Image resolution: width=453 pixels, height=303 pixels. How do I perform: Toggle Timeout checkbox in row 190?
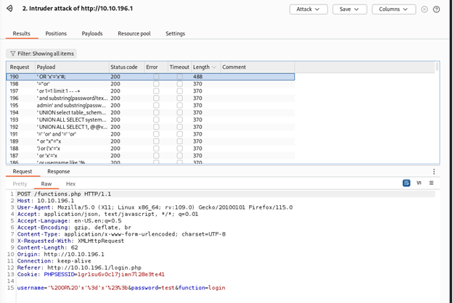click(x=180, y=77)
